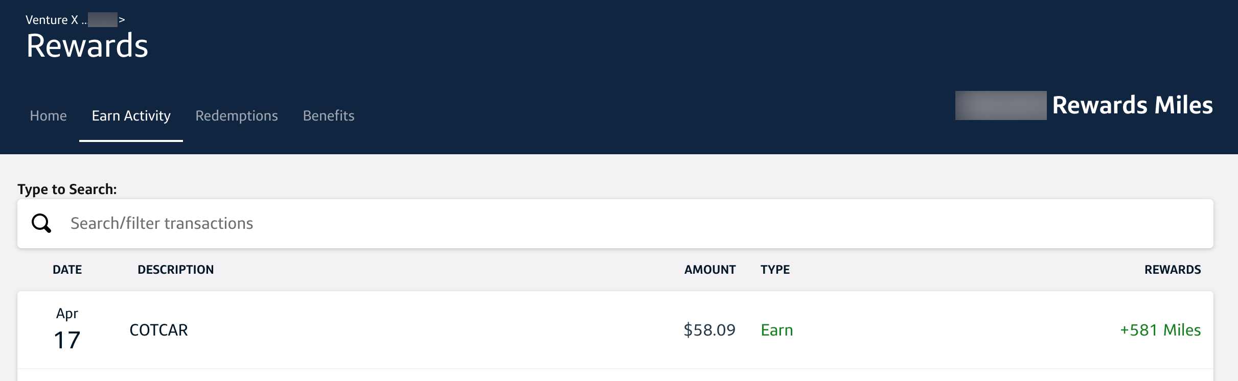
Task: Sort by the DATE column header
Action: click(x=67, y=270)
